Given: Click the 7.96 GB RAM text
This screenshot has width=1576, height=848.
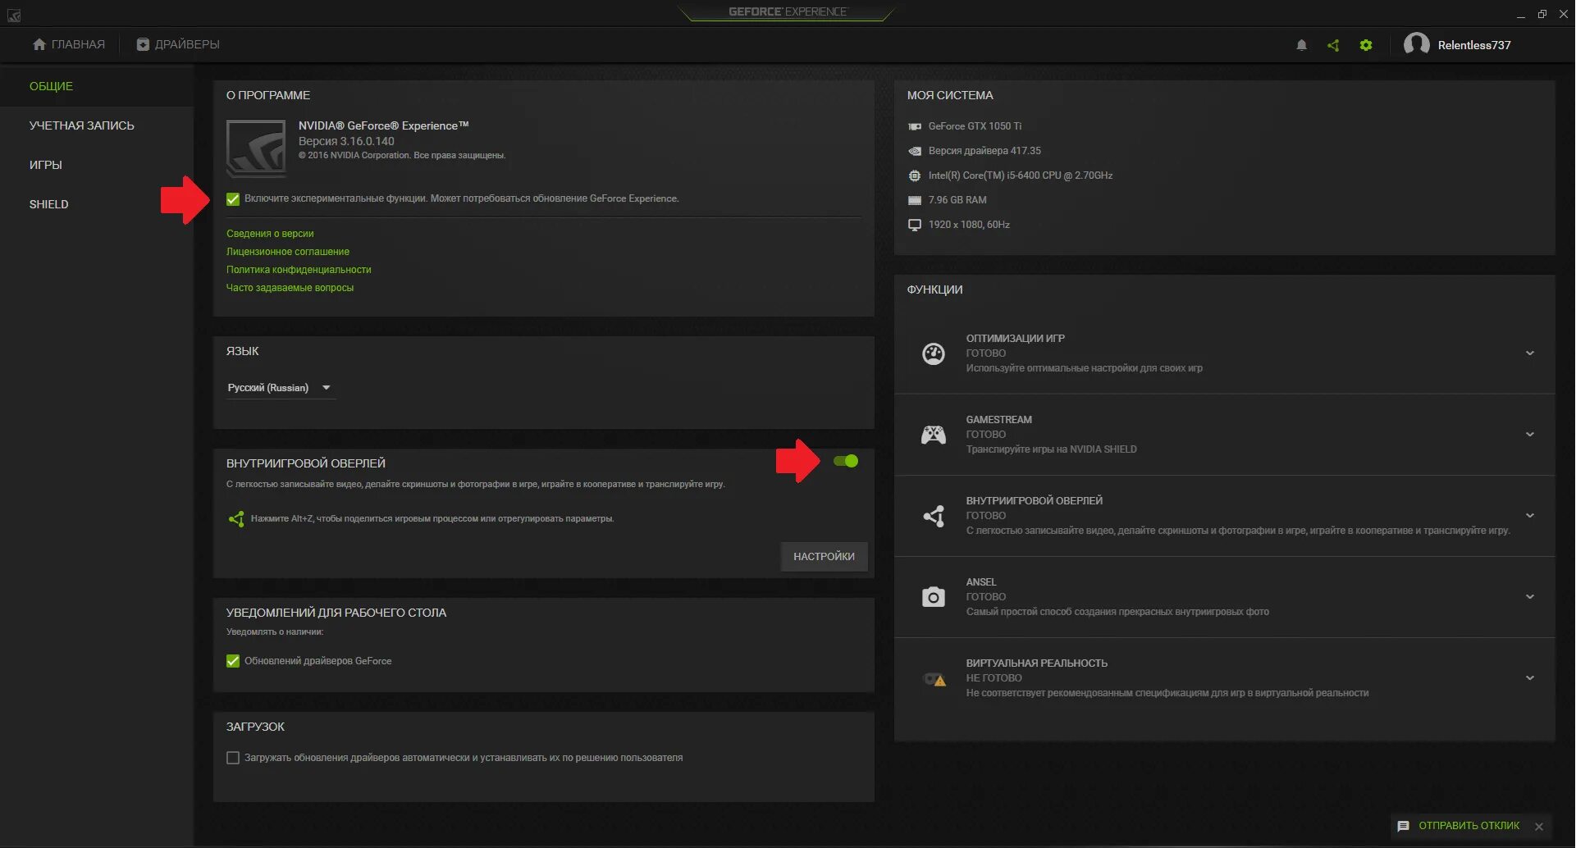Looking at the screenshot, I should (957, 200).
